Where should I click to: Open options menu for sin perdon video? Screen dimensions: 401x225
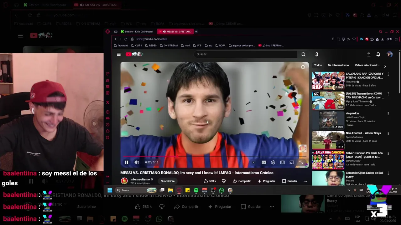(x=388, y=114)
